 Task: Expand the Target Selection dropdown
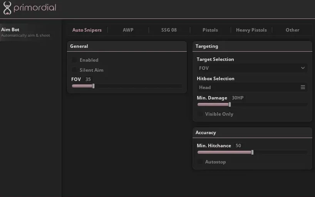pyautogui.click(x=252, y=68)
